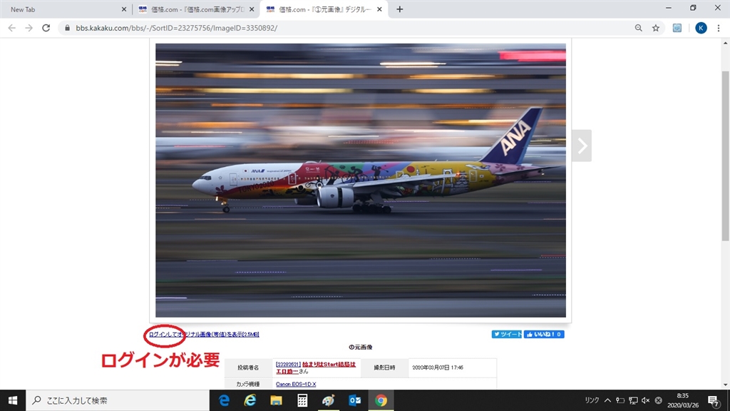
Task: Show the next image with the arrow
Action: (x=582, y=146)
